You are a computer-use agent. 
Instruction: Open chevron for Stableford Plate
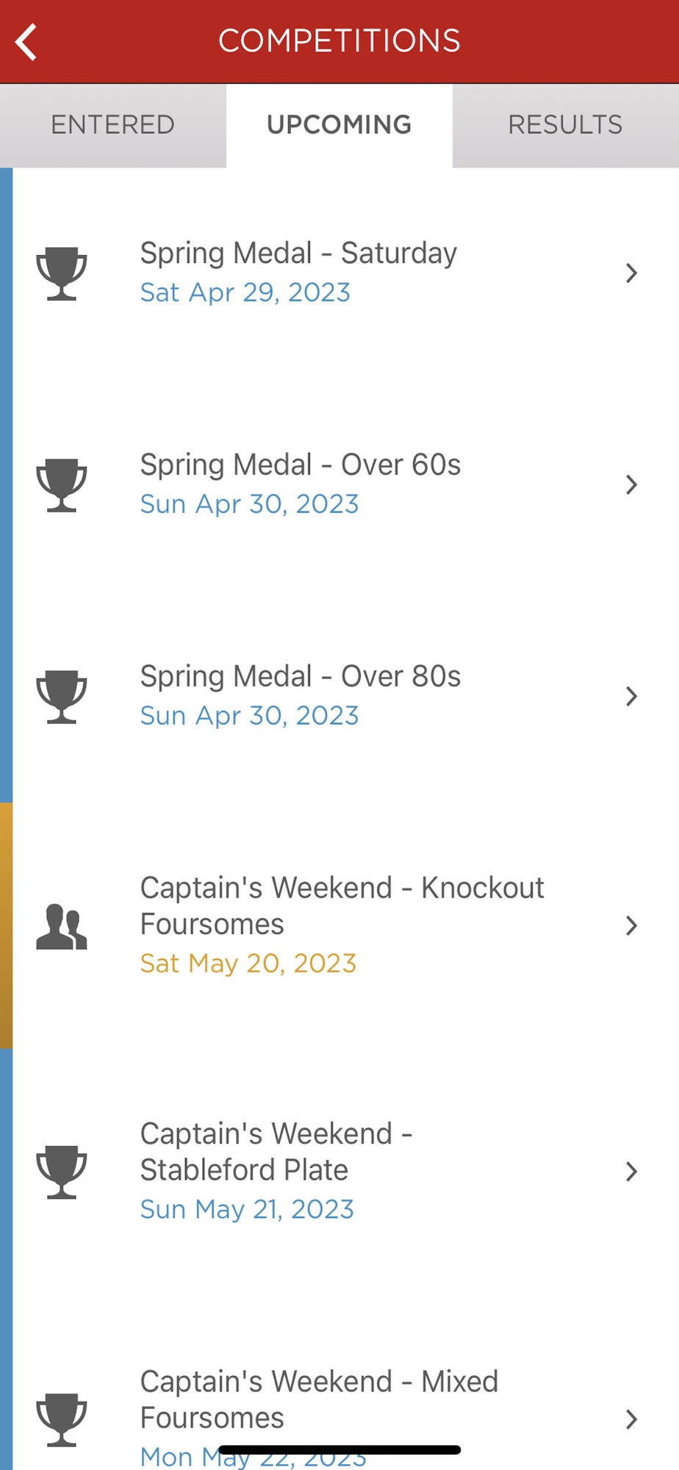click(x=631, y=1172)
